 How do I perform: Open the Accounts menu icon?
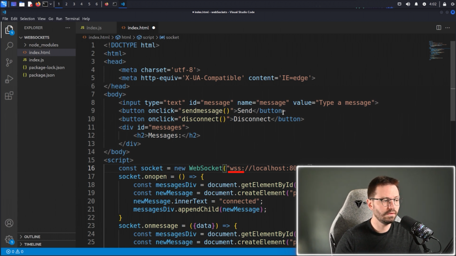[9, 223]
